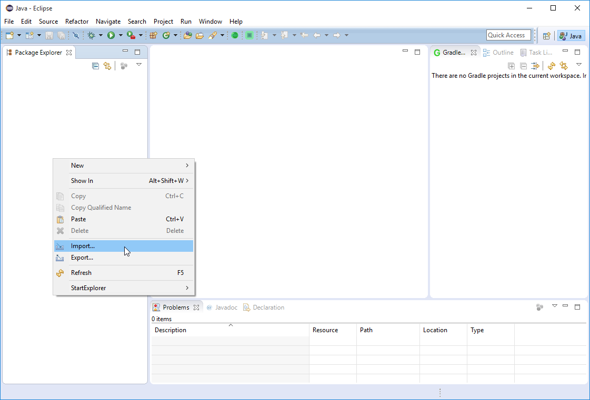Open the Refactor menu in menu bar
This screenshot has width=590, height=400.
(x=77, y=22)
